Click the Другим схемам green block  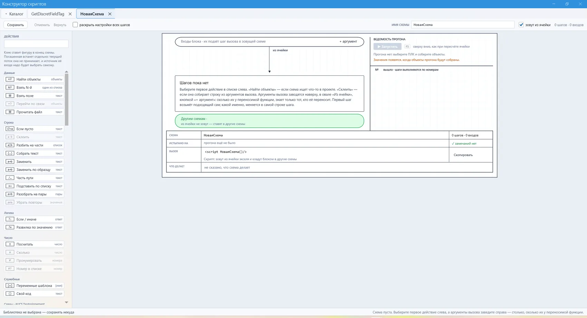click(x=269, y=121)
